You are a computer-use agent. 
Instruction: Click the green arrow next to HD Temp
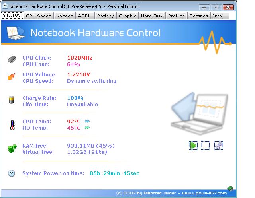(87, 128)
